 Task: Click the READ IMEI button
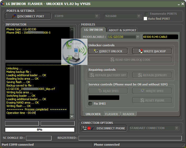click(x=108, y=91)
